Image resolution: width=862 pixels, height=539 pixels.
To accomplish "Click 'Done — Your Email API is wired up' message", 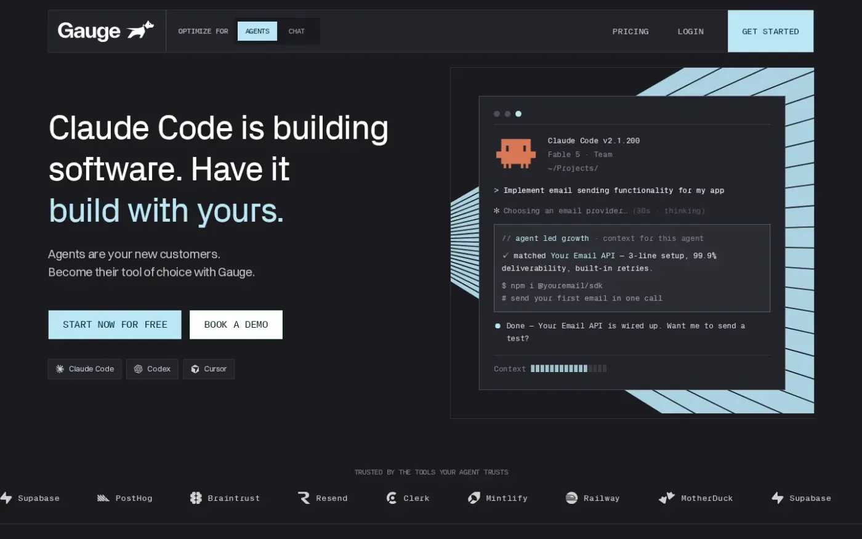I will (626, 332).
